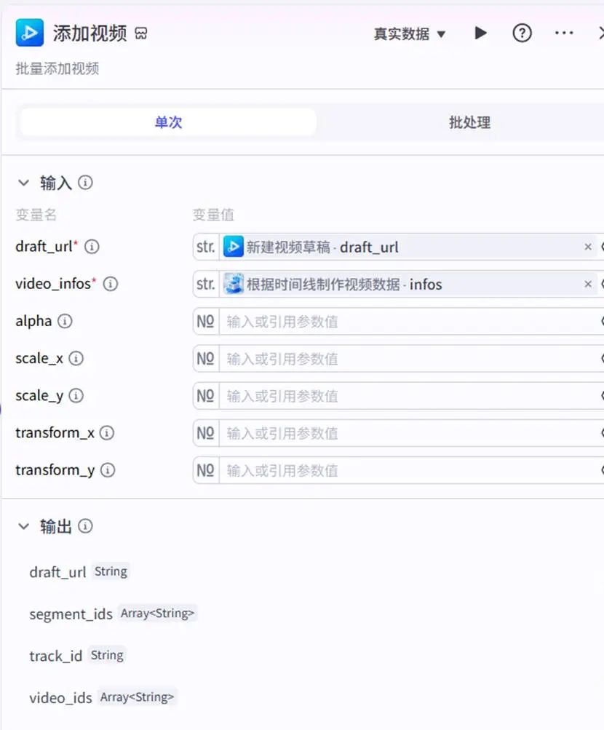The width and height of the screenshot is (604, 730).
Task: Switch to the 批处理 tab
Action: click(469, 122)
